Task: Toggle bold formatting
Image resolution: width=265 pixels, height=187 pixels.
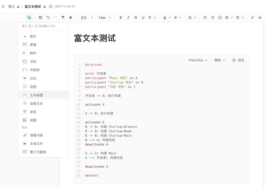Action: [x=121, y=18]
